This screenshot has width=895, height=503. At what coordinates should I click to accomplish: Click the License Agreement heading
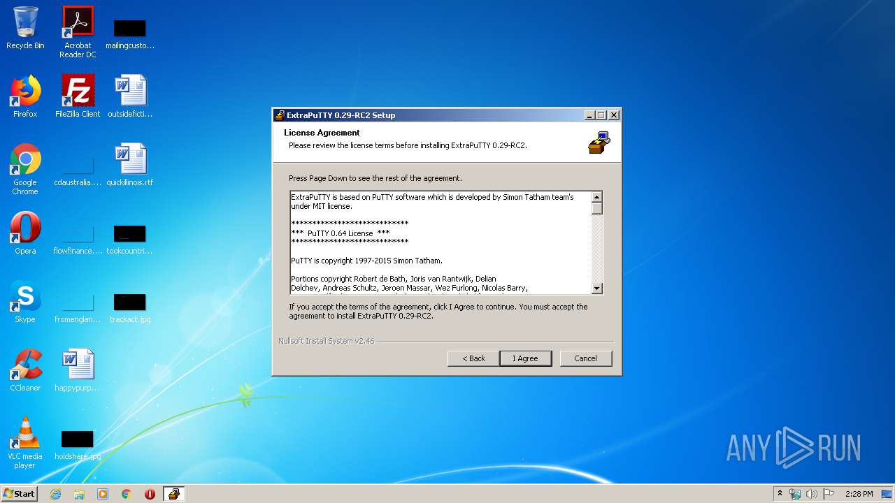tap(322, 133)
